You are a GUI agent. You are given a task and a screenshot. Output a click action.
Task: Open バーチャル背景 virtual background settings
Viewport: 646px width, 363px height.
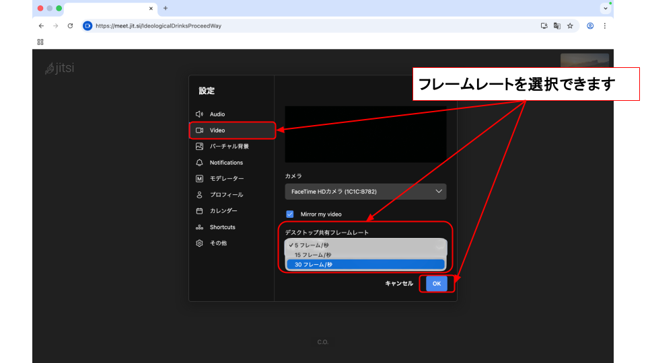[229, 147]
